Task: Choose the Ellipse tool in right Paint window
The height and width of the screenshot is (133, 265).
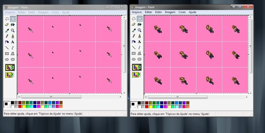Action: (x=134, y=59)
